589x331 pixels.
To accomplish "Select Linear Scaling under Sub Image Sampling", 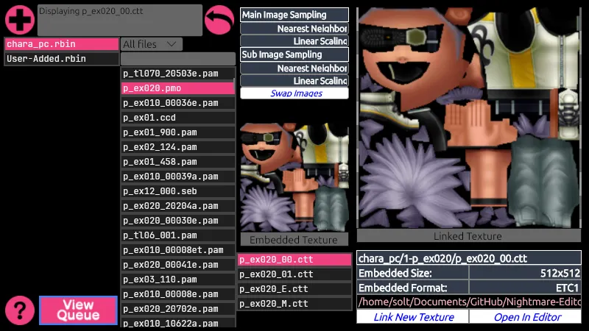I will (294, 81).
